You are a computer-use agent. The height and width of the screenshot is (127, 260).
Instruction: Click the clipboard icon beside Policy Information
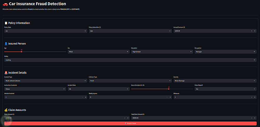point(6,23)
